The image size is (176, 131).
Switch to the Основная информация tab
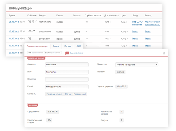pos(37,46)
